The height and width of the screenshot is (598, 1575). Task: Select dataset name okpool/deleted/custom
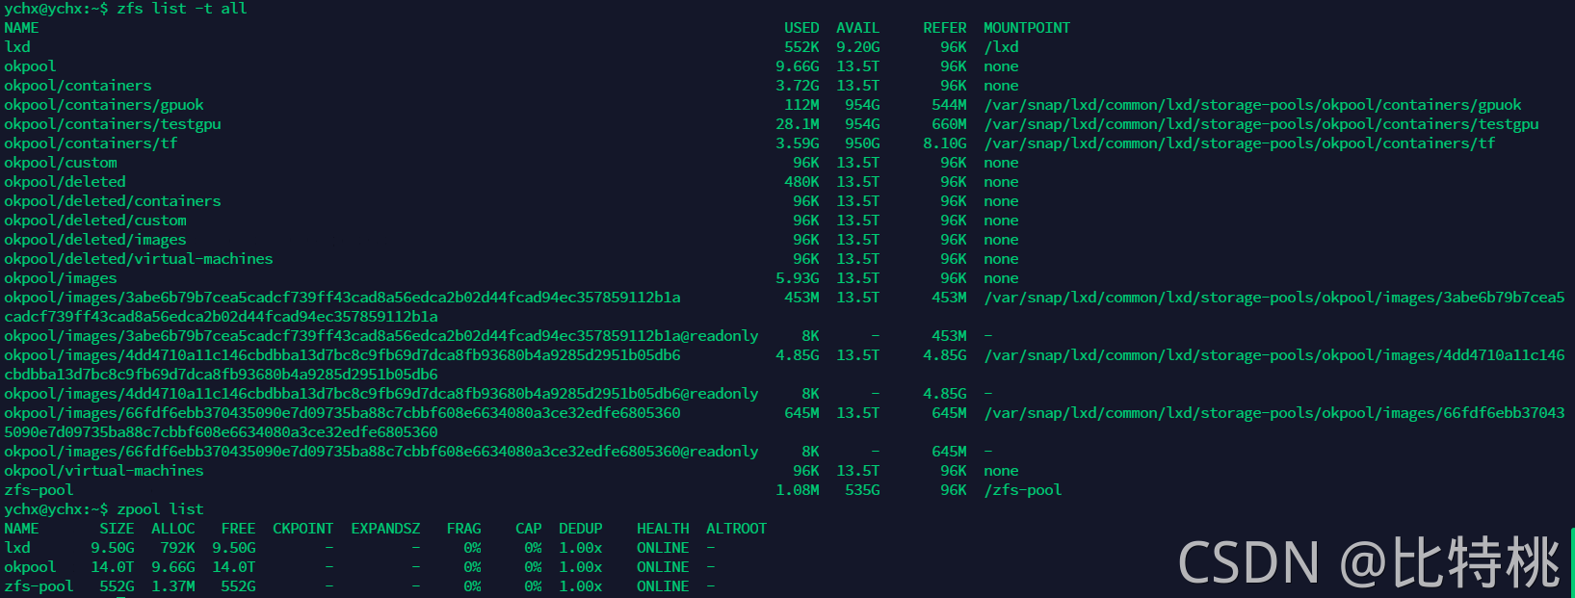tap(95, 221)
